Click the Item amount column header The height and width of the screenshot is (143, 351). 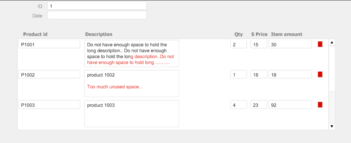pyautogui.click(x=286, y=34)
